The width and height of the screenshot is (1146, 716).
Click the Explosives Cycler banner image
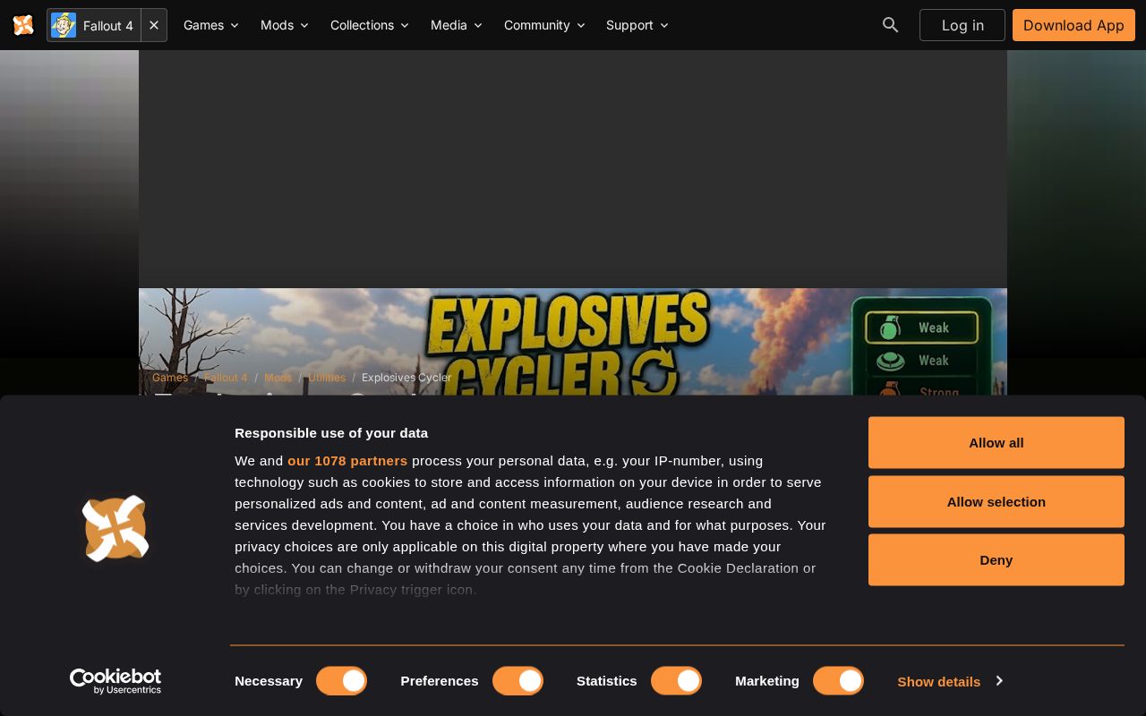[x=573, y=342]
